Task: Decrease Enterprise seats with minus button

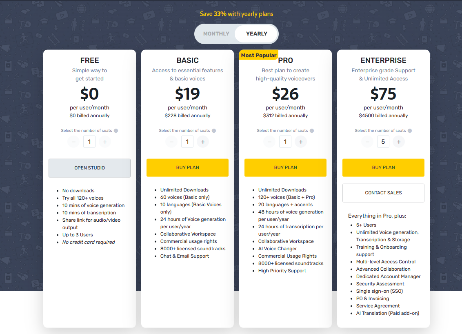Action: 367,142
